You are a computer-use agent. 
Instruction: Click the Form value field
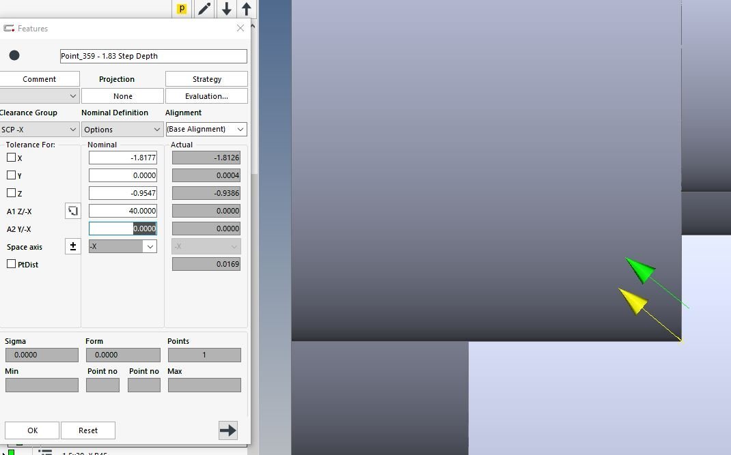coord(123,355)
